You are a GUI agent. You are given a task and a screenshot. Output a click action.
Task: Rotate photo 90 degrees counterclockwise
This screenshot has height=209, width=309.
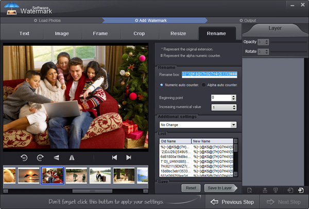[x=24, y=158]
